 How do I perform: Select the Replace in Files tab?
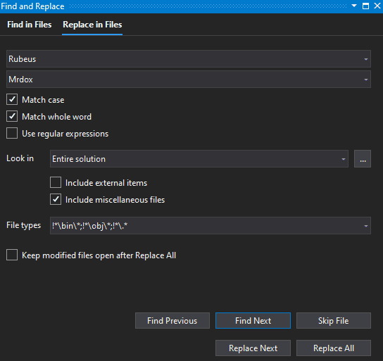coord(92,25)
